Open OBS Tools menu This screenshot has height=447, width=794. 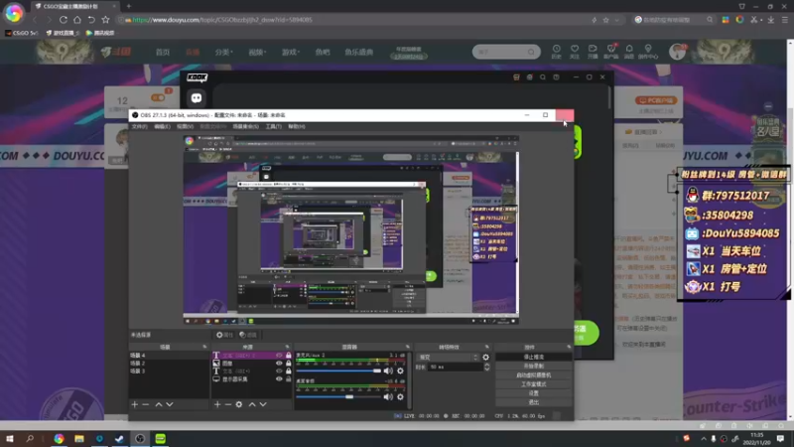coord(274,127)
